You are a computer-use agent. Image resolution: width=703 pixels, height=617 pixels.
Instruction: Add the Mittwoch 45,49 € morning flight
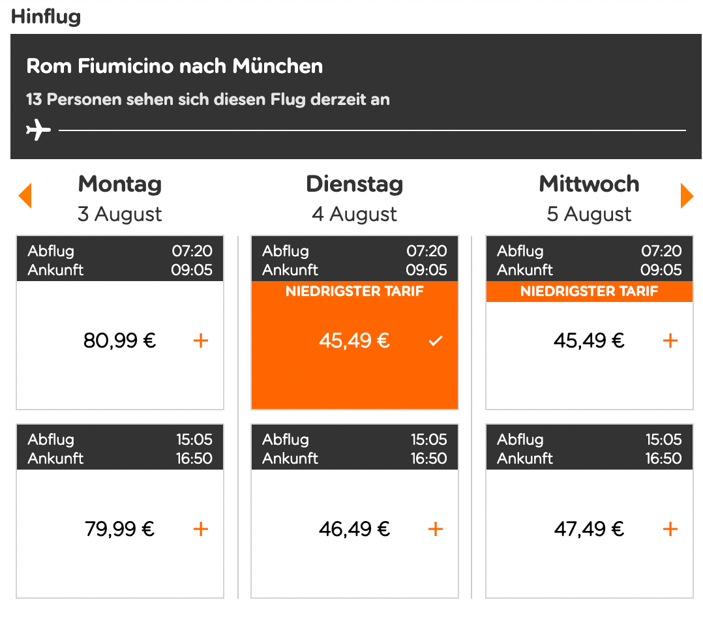click(670, 340)
